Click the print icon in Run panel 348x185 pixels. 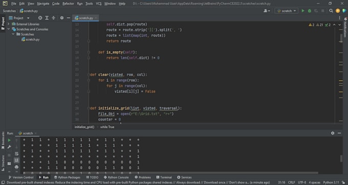[x=17, y=167]
